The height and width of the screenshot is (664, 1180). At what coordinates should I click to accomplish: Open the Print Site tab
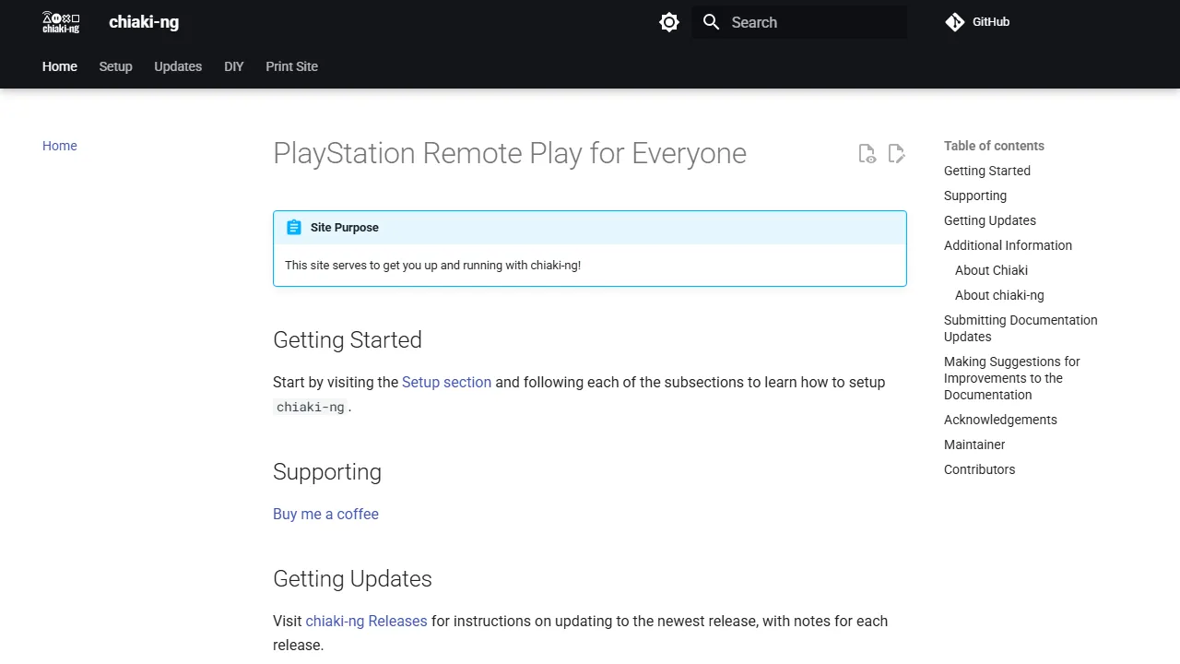click(x=291, y=66)
